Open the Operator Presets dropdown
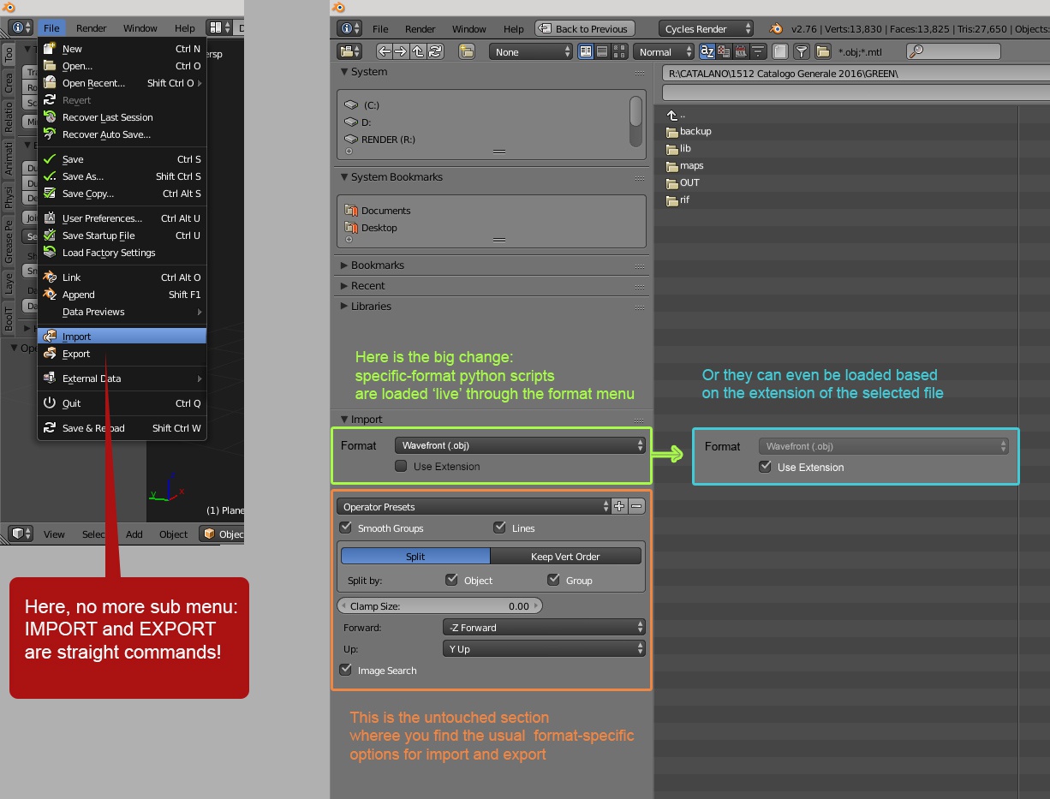The width and height of the screenshot is (1050, 799). point(474,507)
